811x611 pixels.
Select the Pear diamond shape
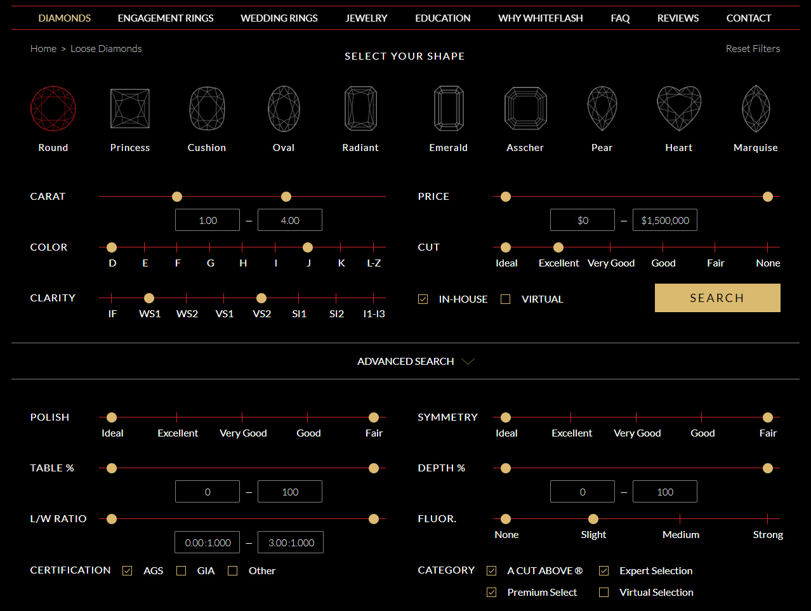coord(602,108)
